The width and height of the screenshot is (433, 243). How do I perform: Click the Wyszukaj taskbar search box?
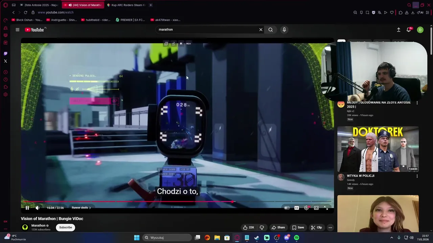tap(167, 238)
